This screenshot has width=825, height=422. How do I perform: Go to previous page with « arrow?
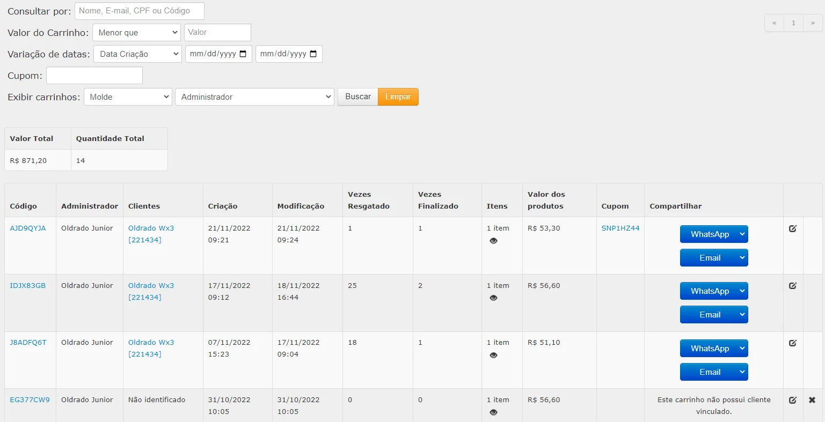click(774, 23)
